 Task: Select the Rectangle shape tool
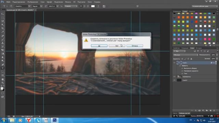coord(3,76)
